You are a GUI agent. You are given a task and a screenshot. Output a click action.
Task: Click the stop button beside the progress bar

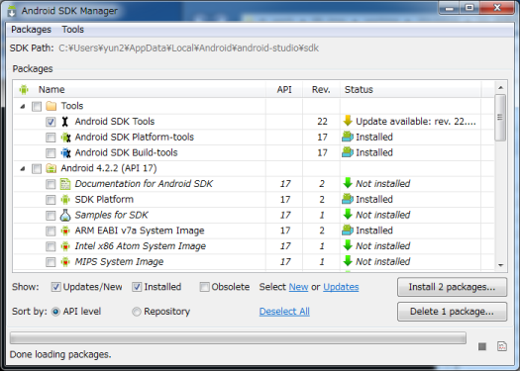tap(482, 346)
